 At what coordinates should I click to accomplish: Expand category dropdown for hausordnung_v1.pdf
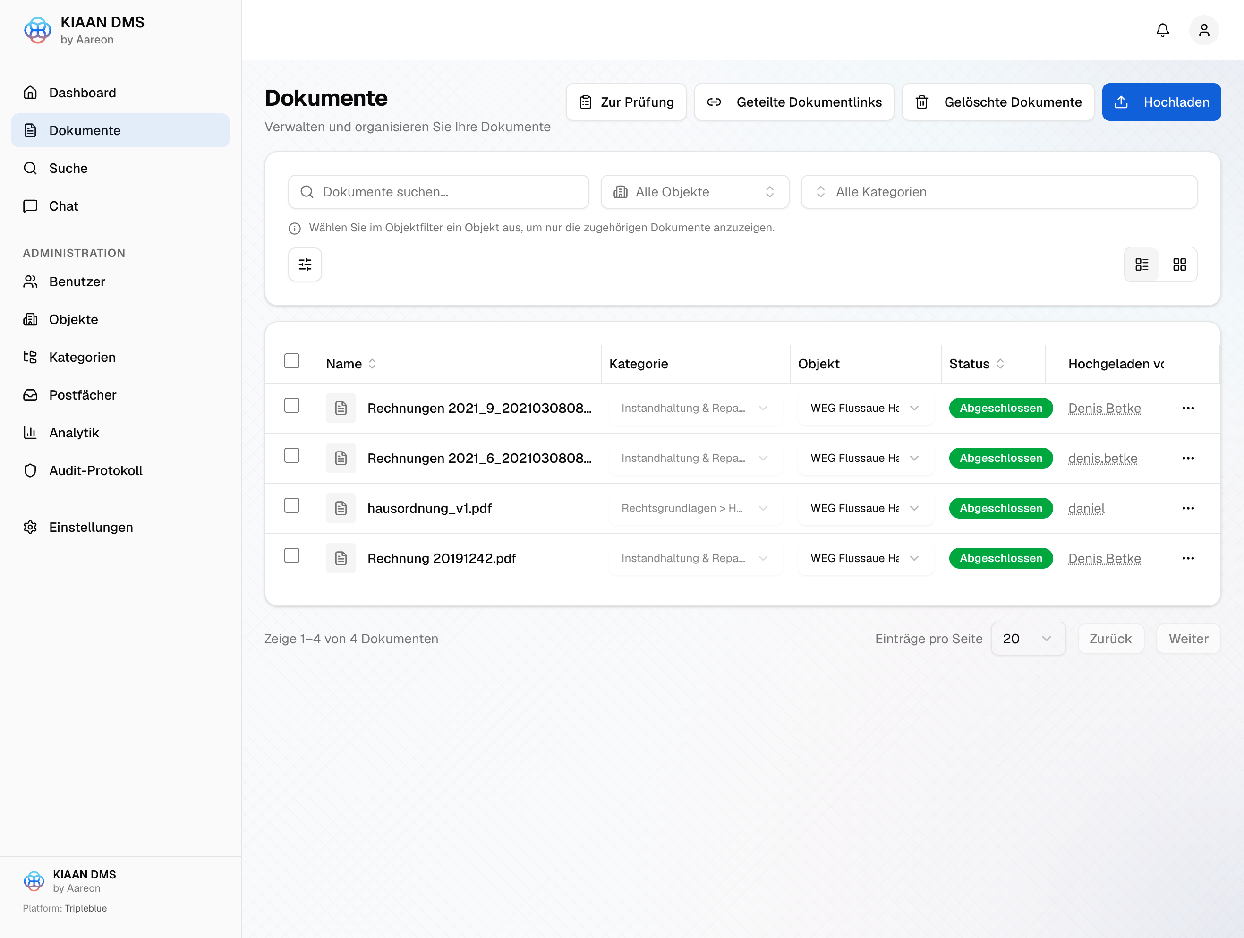695,508
